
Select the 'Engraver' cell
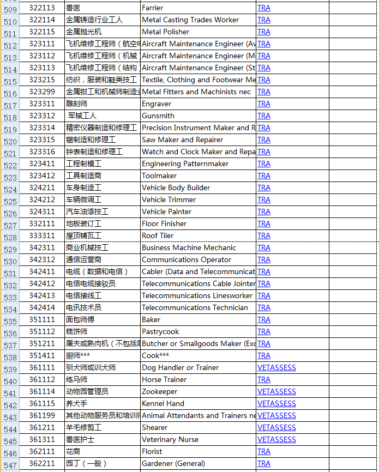(198, 104)
